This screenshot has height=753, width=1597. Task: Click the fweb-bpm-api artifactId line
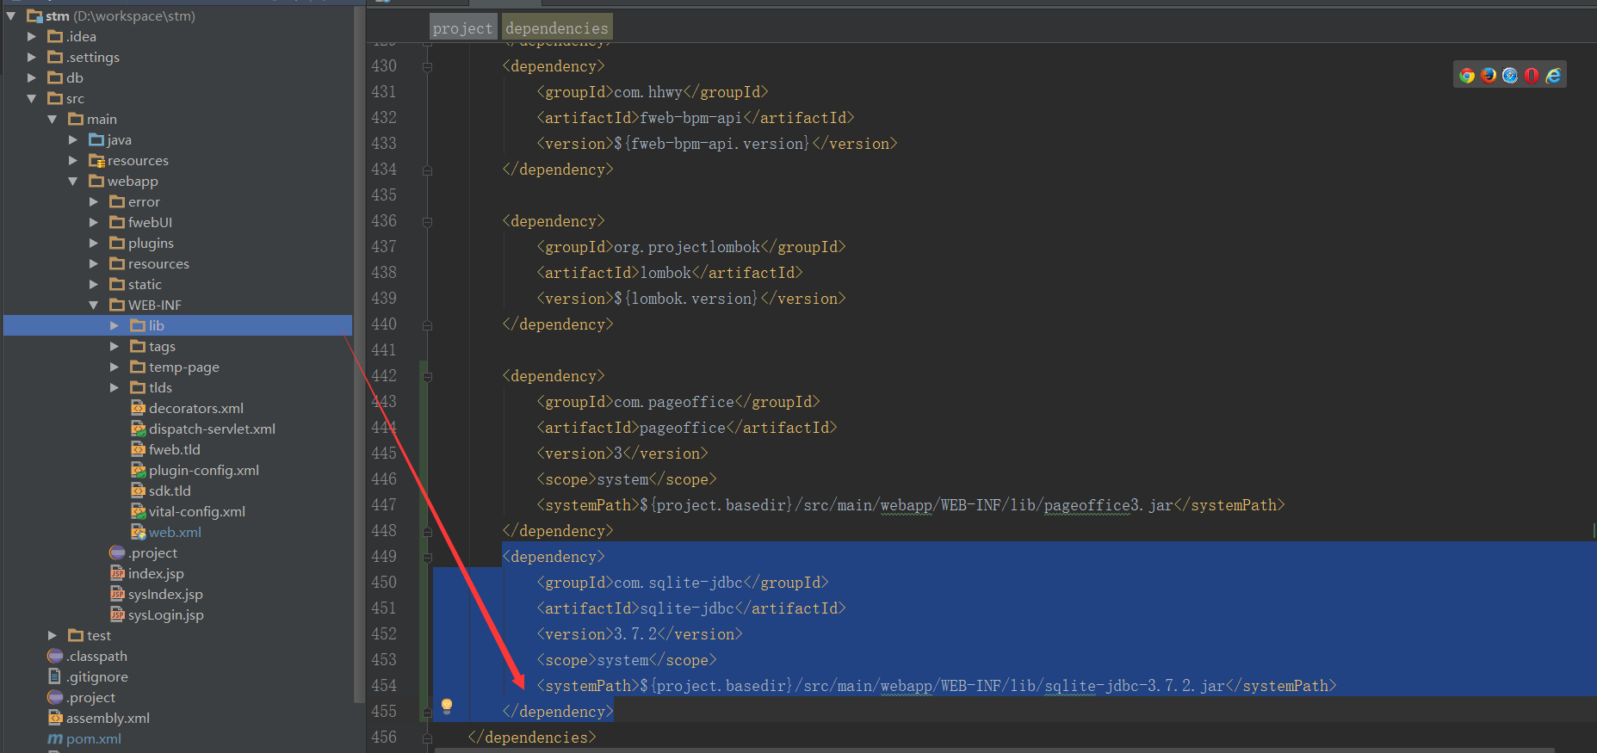click(x=695, y=118)
